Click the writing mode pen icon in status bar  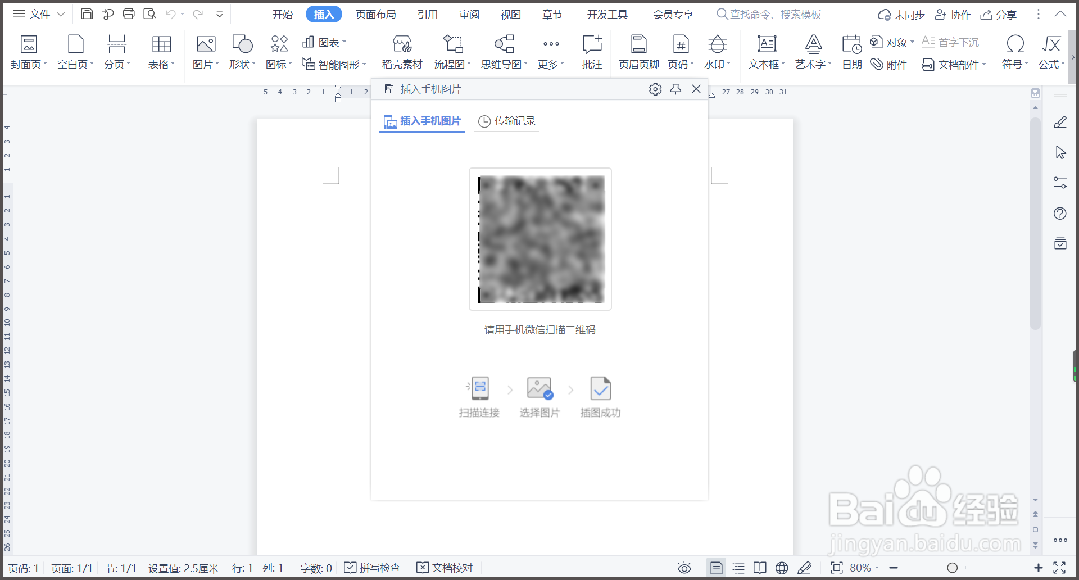coord(804,568)
